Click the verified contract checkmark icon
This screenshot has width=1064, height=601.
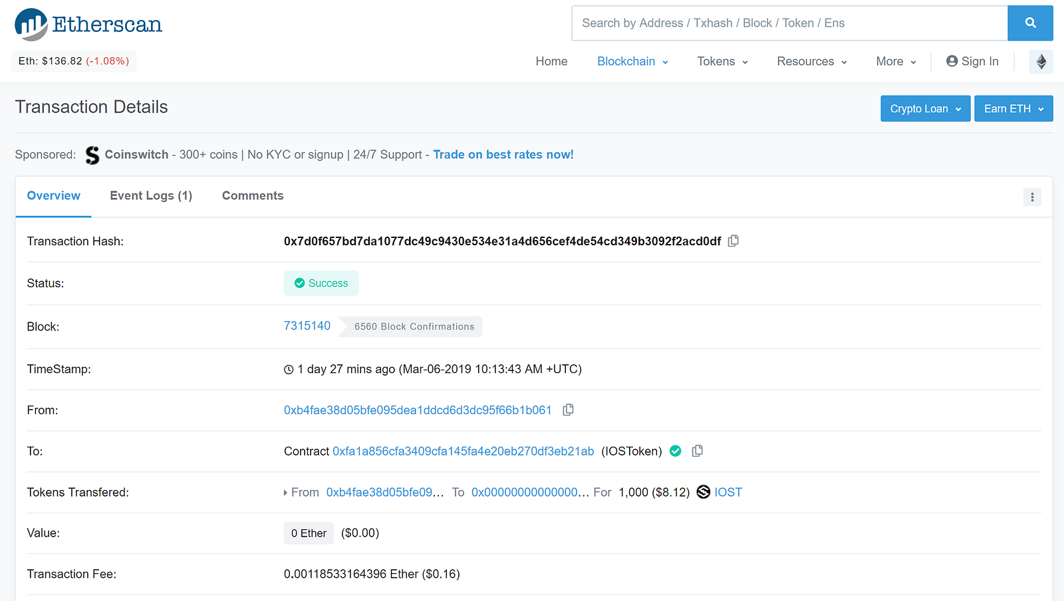pos(676,451)
